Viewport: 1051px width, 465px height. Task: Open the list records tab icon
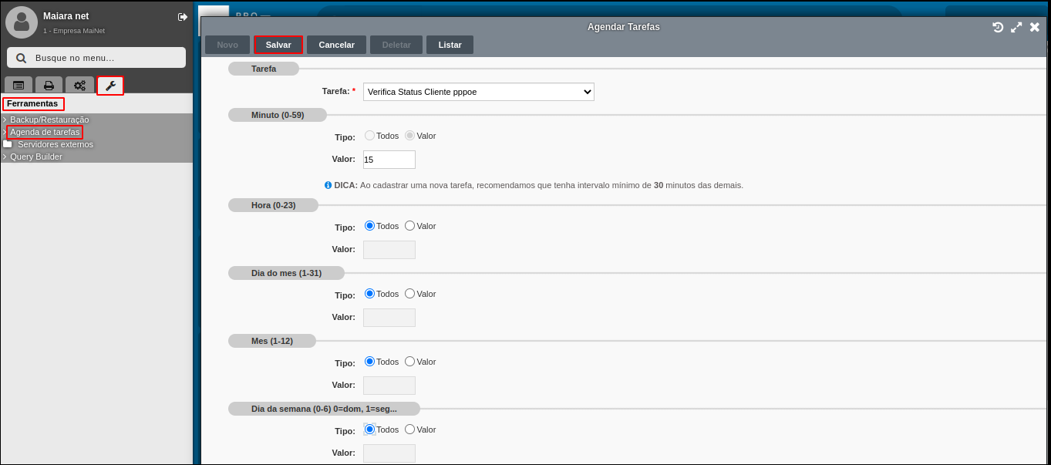19,86
